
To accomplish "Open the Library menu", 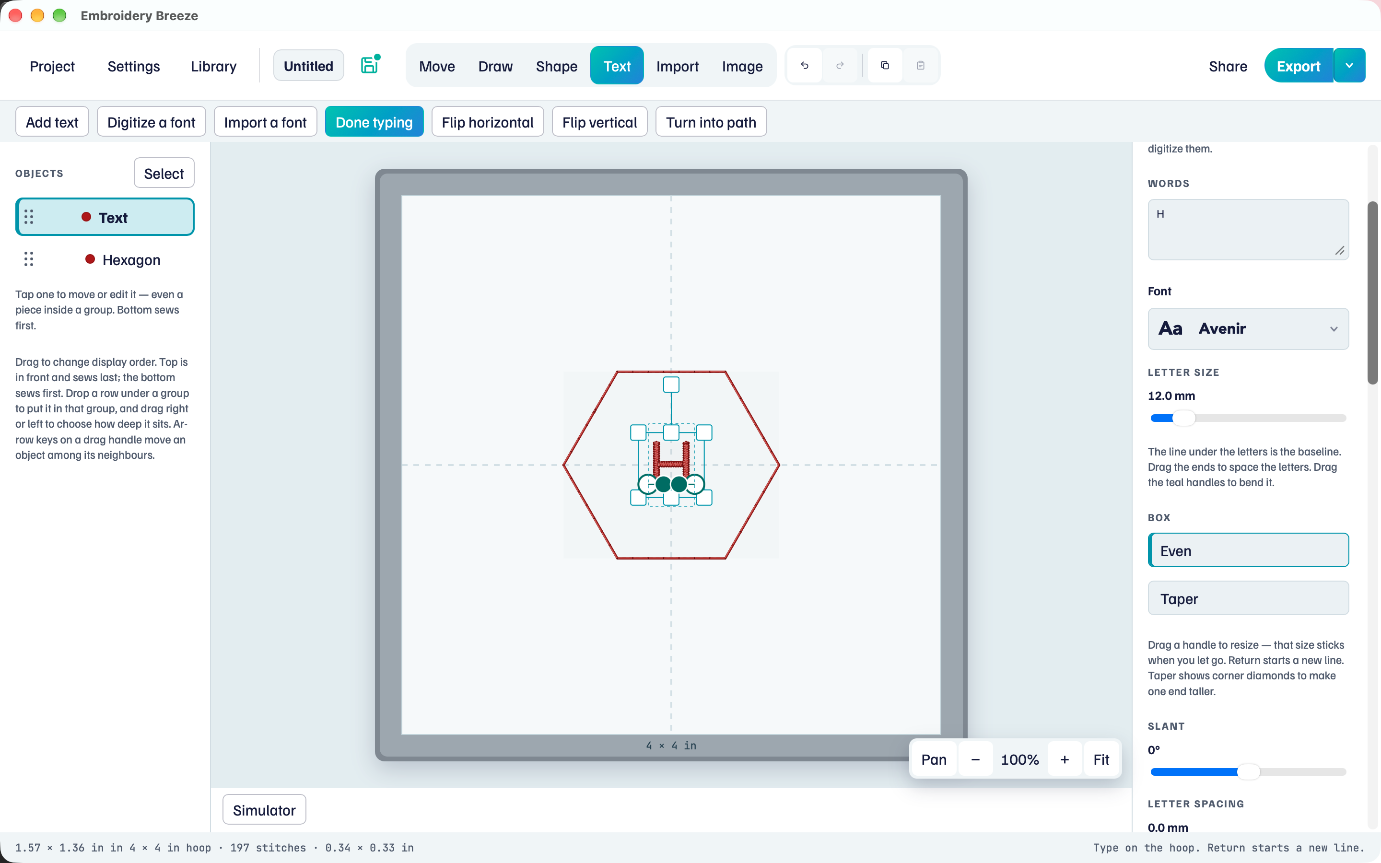I will [x=213, y=66].
